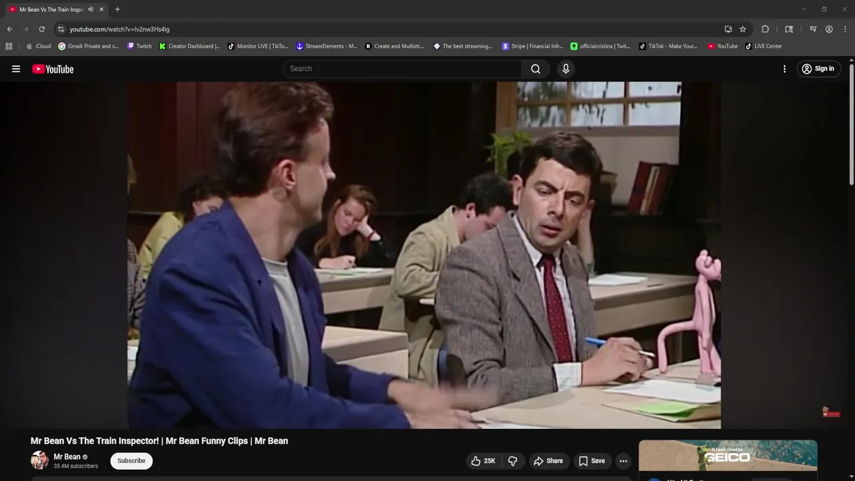Image resolution: width=855 pixels, height=481 pixels.
Task: Share the Mr Bean video
Action: point(548,461)
